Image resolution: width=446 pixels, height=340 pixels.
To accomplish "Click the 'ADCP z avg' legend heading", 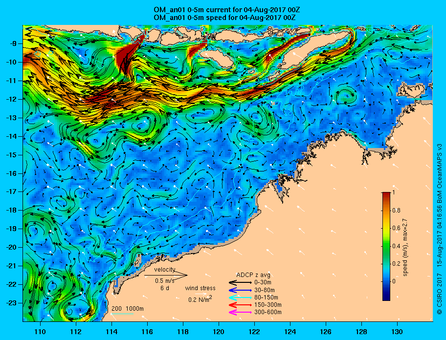I will click(253, 275).
